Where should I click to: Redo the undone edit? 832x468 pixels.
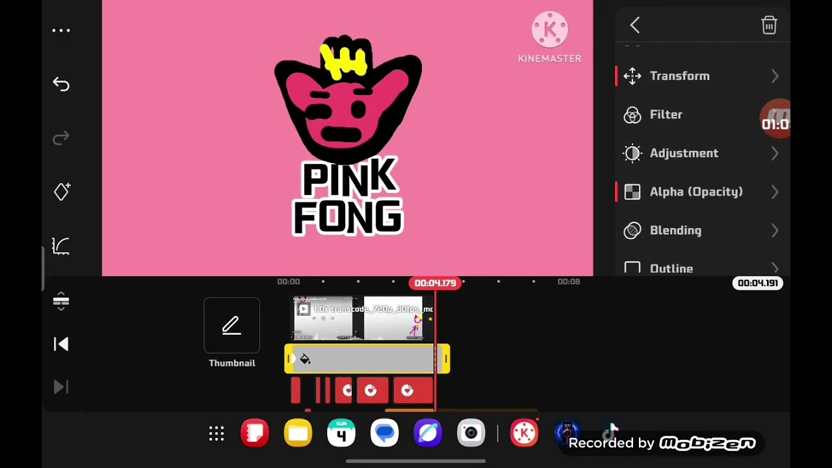61,138
